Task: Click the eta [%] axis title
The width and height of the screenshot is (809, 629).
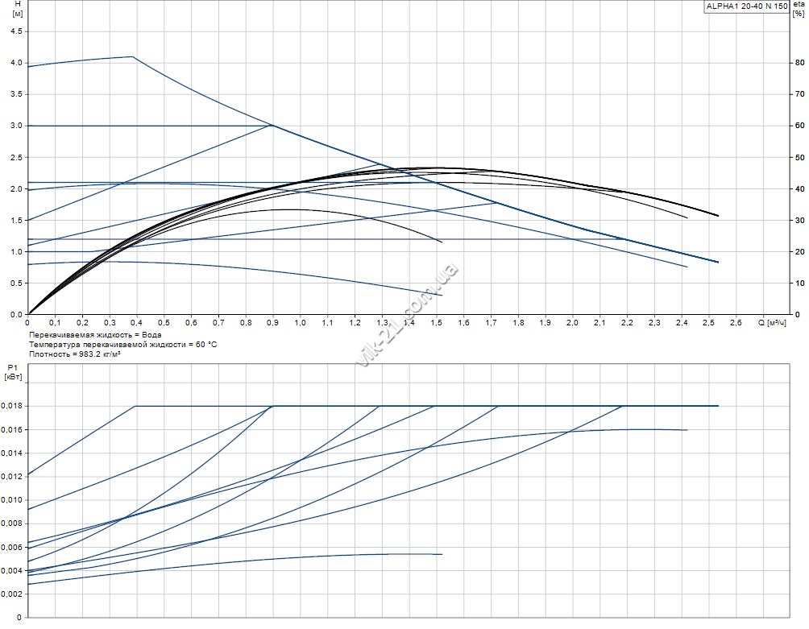Action: point(799,9)
